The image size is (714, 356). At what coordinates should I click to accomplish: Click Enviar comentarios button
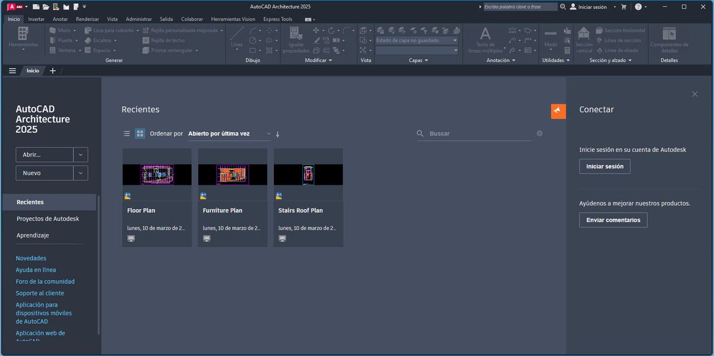(x=613, y=220)
